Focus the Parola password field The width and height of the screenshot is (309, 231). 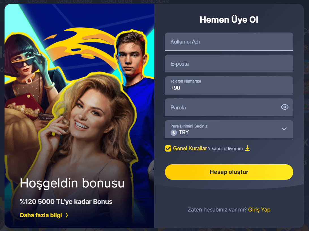[229, 107]
